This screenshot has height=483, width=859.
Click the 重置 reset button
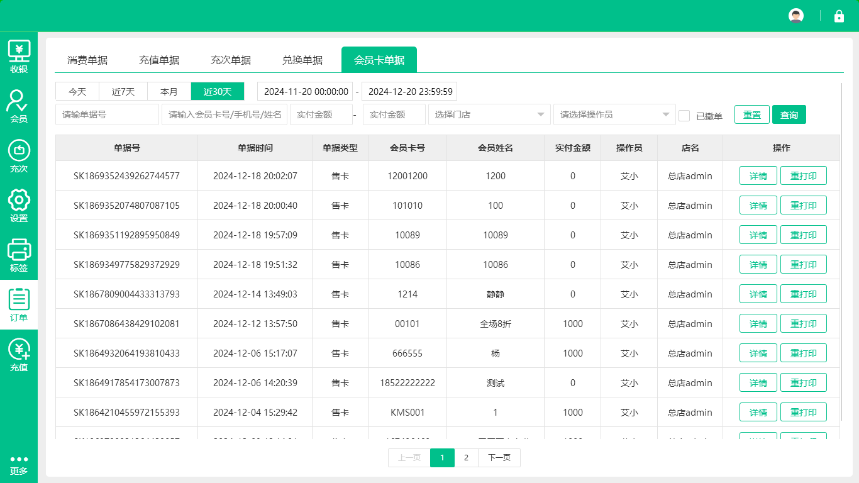click(x=751, y=114)
